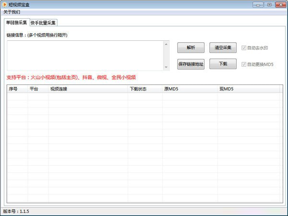Sort by the 视频连接 column header

(88, 89)
